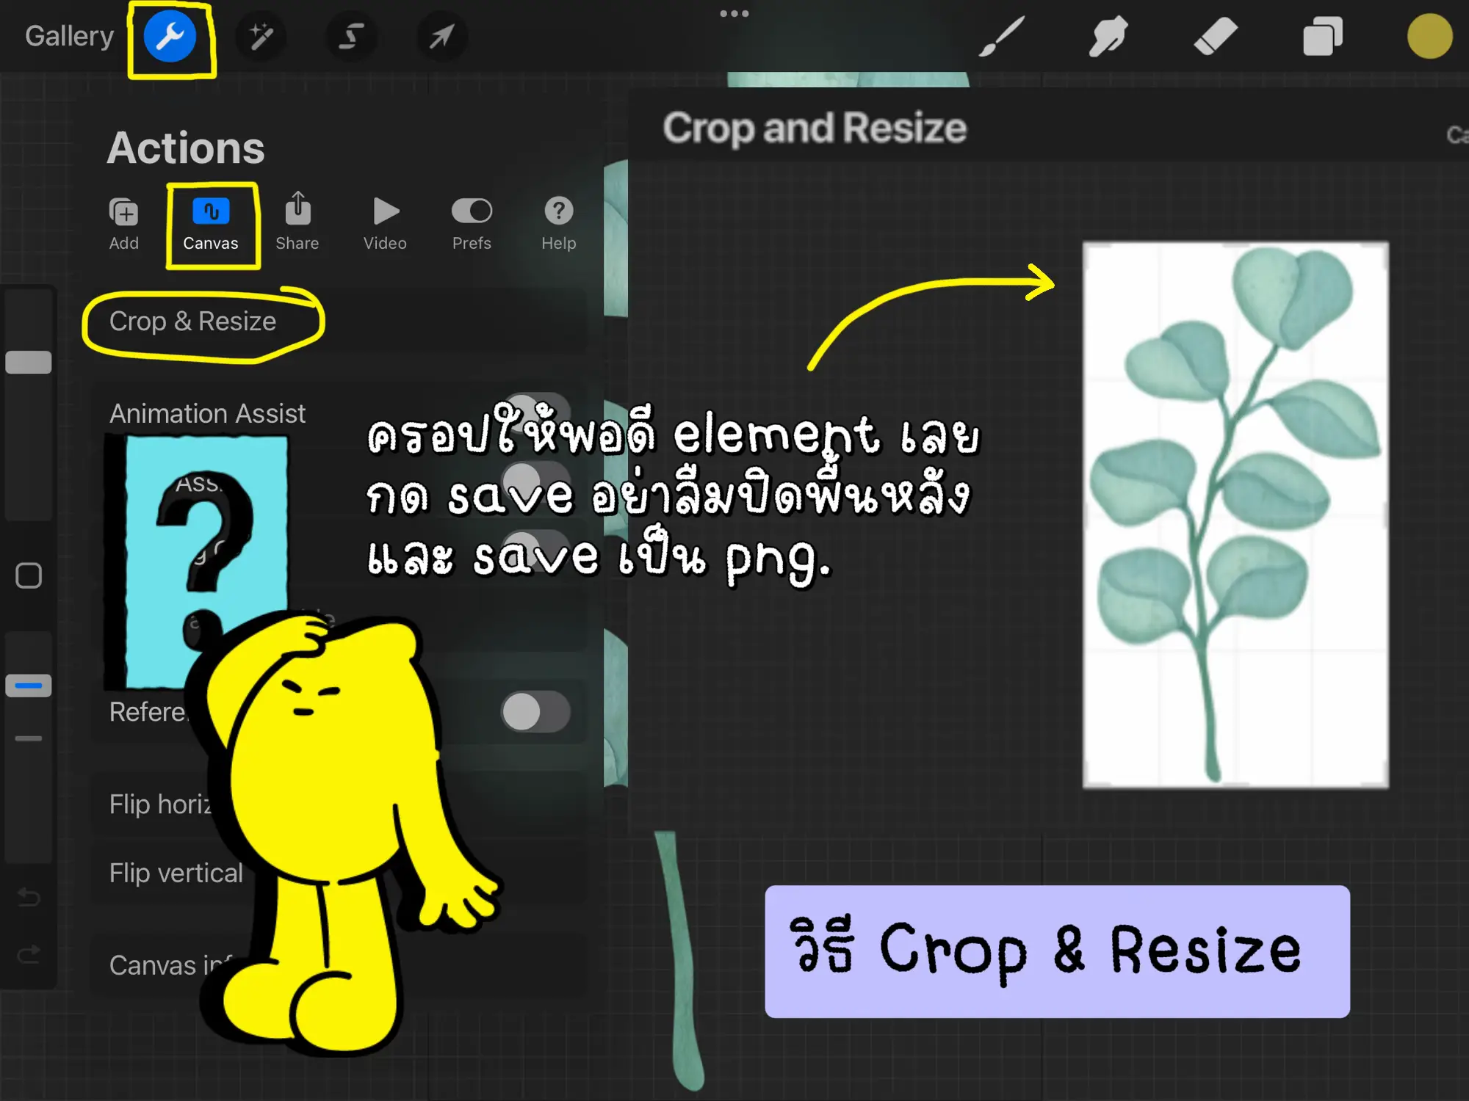
Task: Tap the sidebar square modify button
Action: tap(29, 575)
